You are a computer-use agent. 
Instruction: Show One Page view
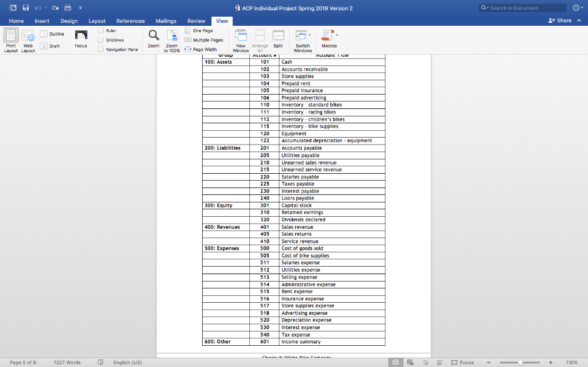pyautogui.click(x=199, y=31)
